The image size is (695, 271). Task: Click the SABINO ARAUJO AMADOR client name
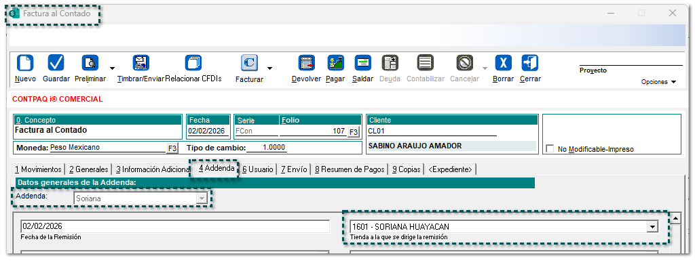click(x=415, y=146)
